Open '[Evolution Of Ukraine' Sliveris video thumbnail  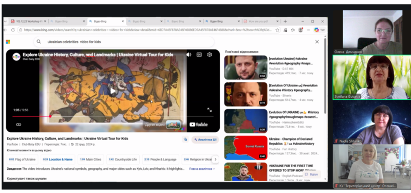[246, 94]
